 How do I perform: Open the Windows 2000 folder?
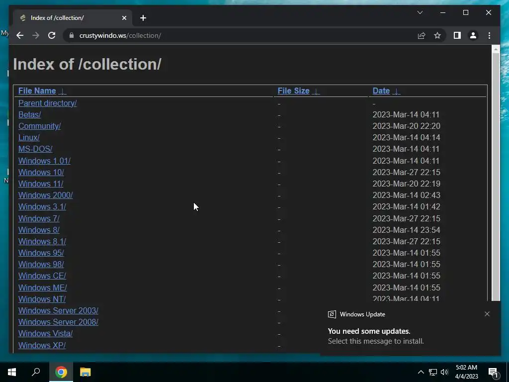[x=45, y=195]
